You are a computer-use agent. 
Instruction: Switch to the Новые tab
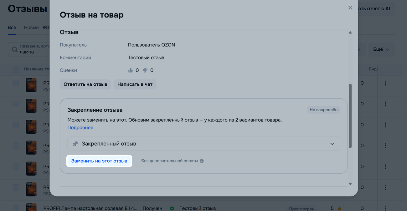point(31,28)
